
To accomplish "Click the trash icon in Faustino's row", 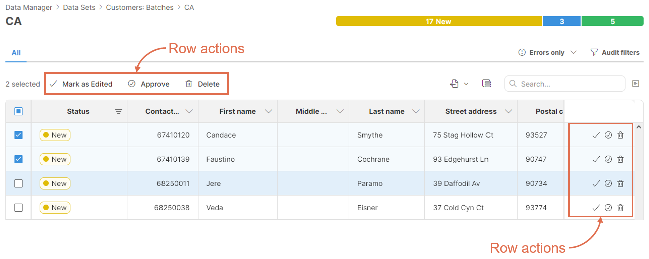I will tap(620, 159).
